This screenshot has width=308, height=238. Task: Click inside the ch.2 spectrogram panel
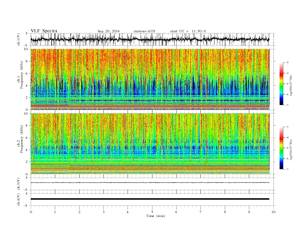click(x=150, y=143)
